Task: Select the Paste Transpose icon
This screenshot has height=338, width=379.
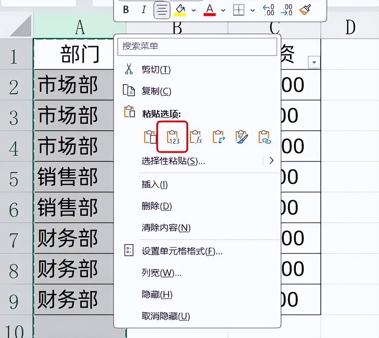Action: [219, 136]
